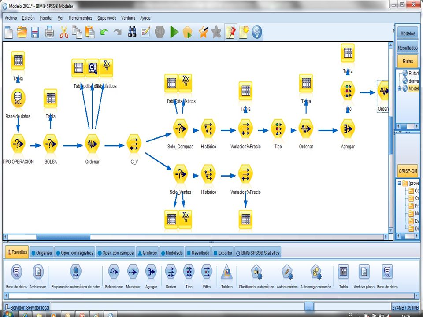Click the canvas vertical scrollbar down arrow
The image size is (423, 317).
pyautogui.click(x=390, y=231)
